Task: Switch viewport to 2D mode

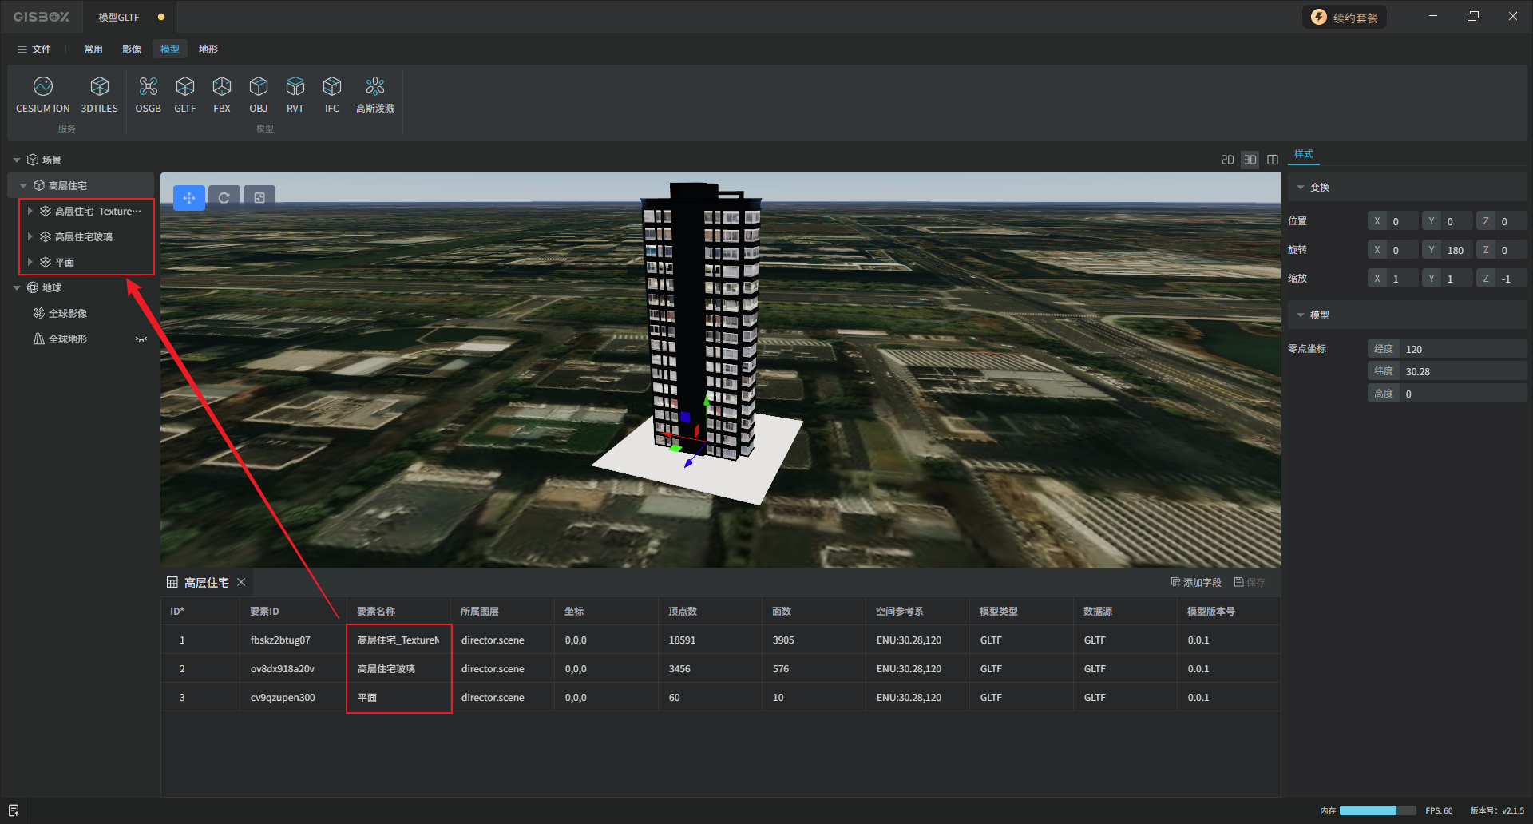Action: [1227, 160]
